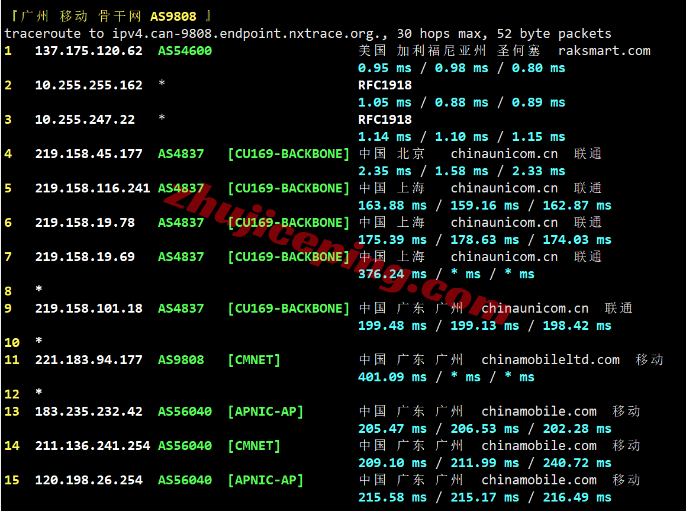This screenshot has height=511, width=686.
Task: Click the 163.88 ms latency value
Action: click(x=392, y=205)
